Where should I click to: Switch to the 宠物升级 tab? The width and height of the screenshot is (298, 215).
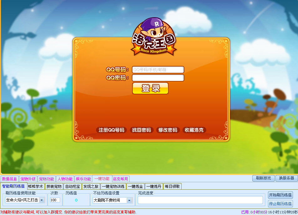(28, 179)
